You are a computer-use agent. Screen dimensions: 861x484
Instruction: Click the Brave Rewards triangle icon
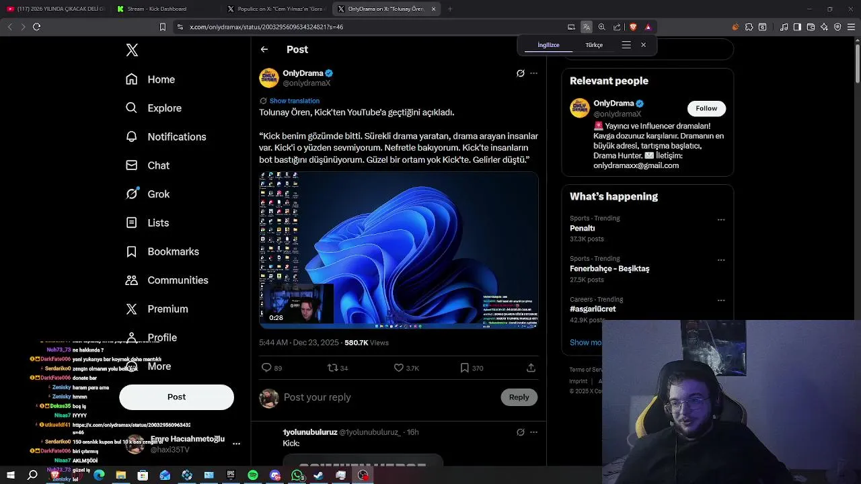[x=648, y=27]
